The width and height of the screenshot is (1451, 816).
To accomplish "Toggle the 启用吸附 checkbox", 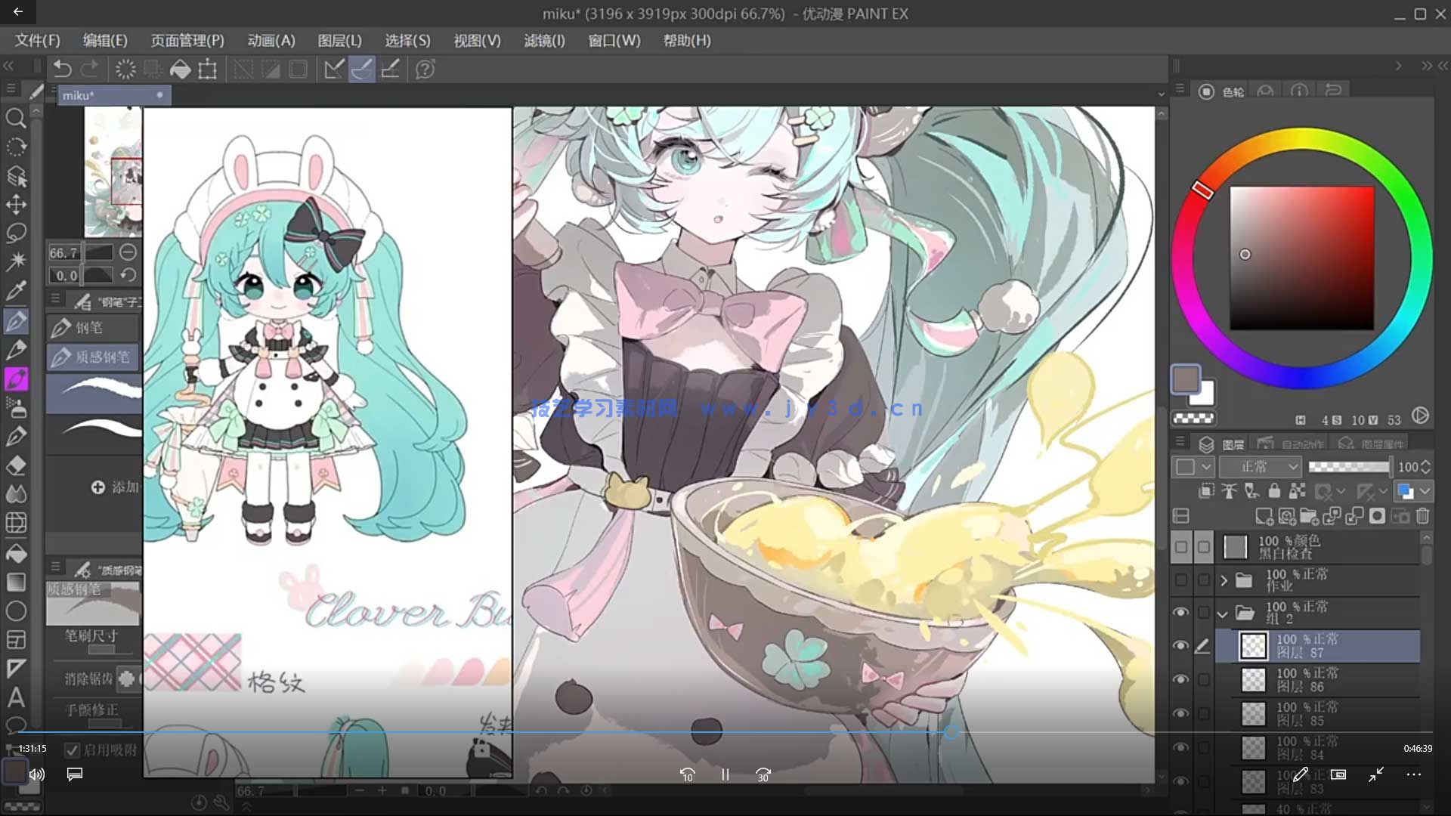I will click(72, 750).
